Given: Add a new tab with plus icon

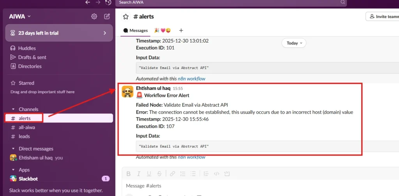Looking at the screenshot, I should point(181,30).
